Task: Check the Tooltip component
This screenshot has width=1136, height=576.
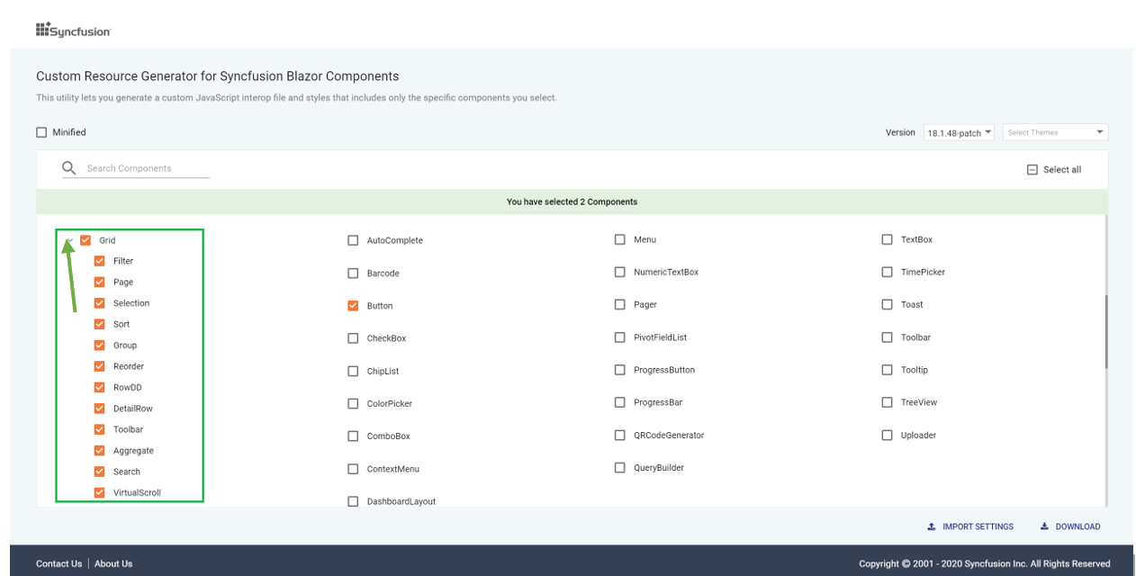Action: (x=888, y=370)
